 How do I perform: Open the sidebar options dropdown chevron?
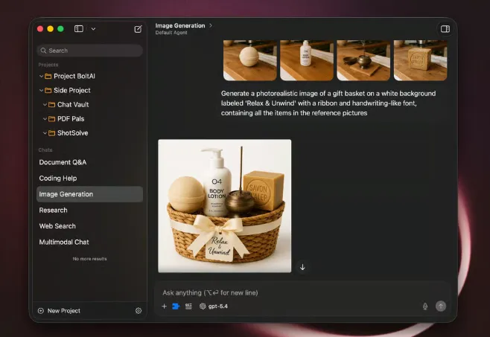coord(93,29)
